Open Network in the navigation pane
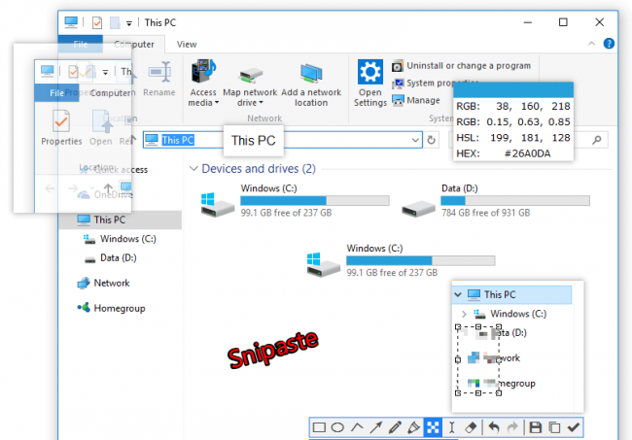Screen dimensions: 632x440 click(104, 283)
